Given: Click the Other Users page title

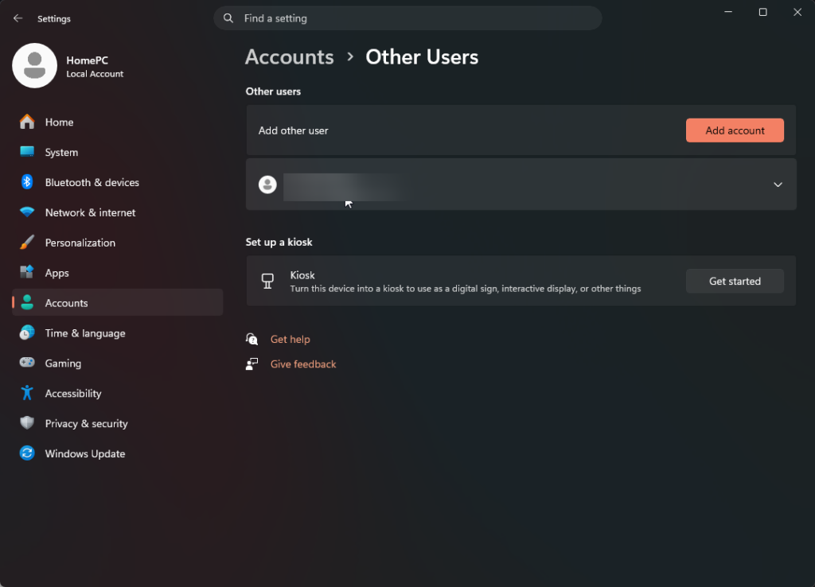Looking at the screenshot, I should 422,57.
